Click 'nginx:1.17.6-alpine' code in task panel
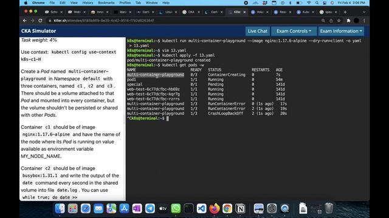 click(46, 134)
